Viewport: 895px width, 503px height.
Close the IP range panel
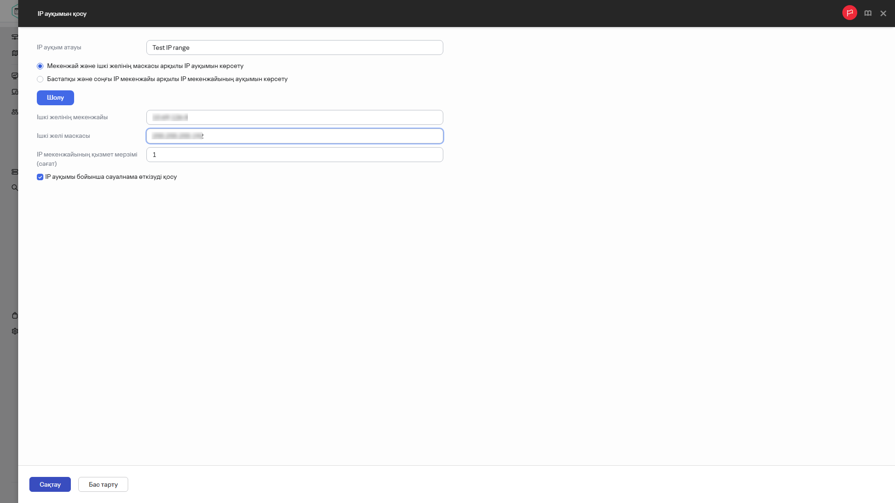883,14
